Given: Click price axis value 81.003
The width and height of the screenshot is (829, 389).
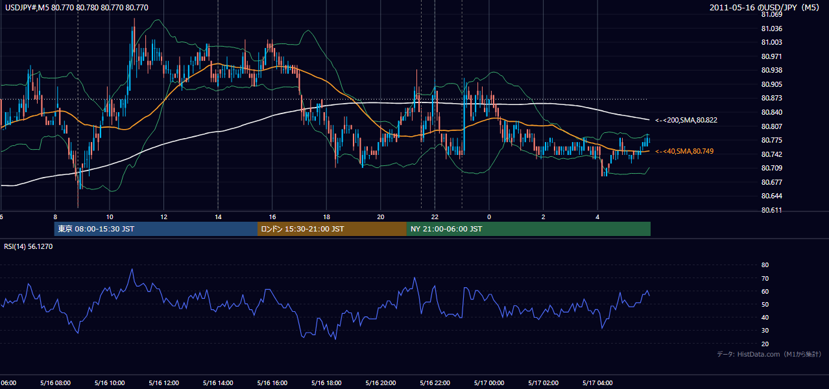Looking at the screenshot, I should tap(772, 42).
